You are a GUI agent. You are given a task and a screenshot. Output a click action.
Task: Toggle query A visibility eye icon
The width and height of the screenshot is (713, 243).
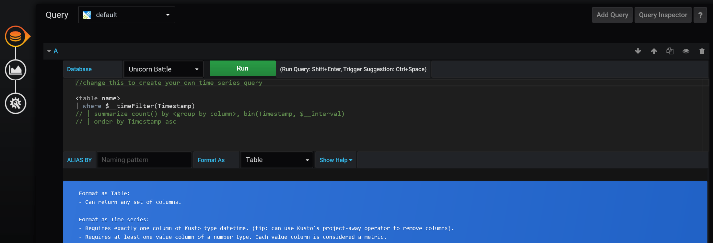click(686, 51)
